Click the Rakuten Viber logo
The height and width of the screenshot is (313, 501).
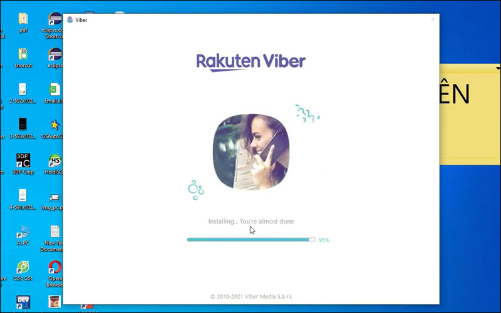coord(251,62)
